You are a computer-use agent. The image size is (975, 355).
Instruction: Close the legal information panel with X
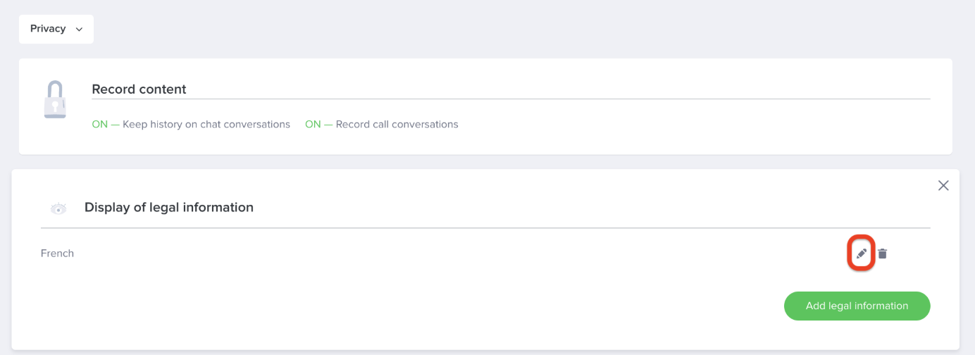coord(943,185)
